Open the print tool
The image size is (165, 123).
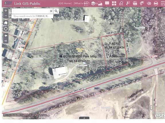point(156,3)
